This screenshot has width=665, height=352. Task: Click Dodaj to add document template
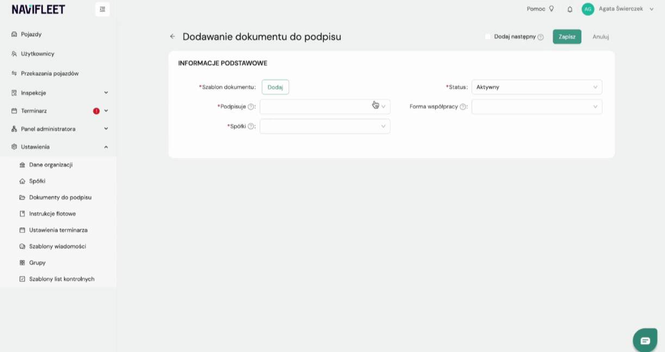point(275,87)
